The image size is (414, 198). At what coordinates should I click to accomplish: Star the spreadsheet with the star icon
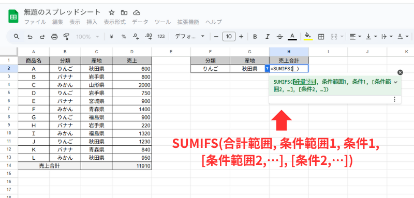click(112, 12)
